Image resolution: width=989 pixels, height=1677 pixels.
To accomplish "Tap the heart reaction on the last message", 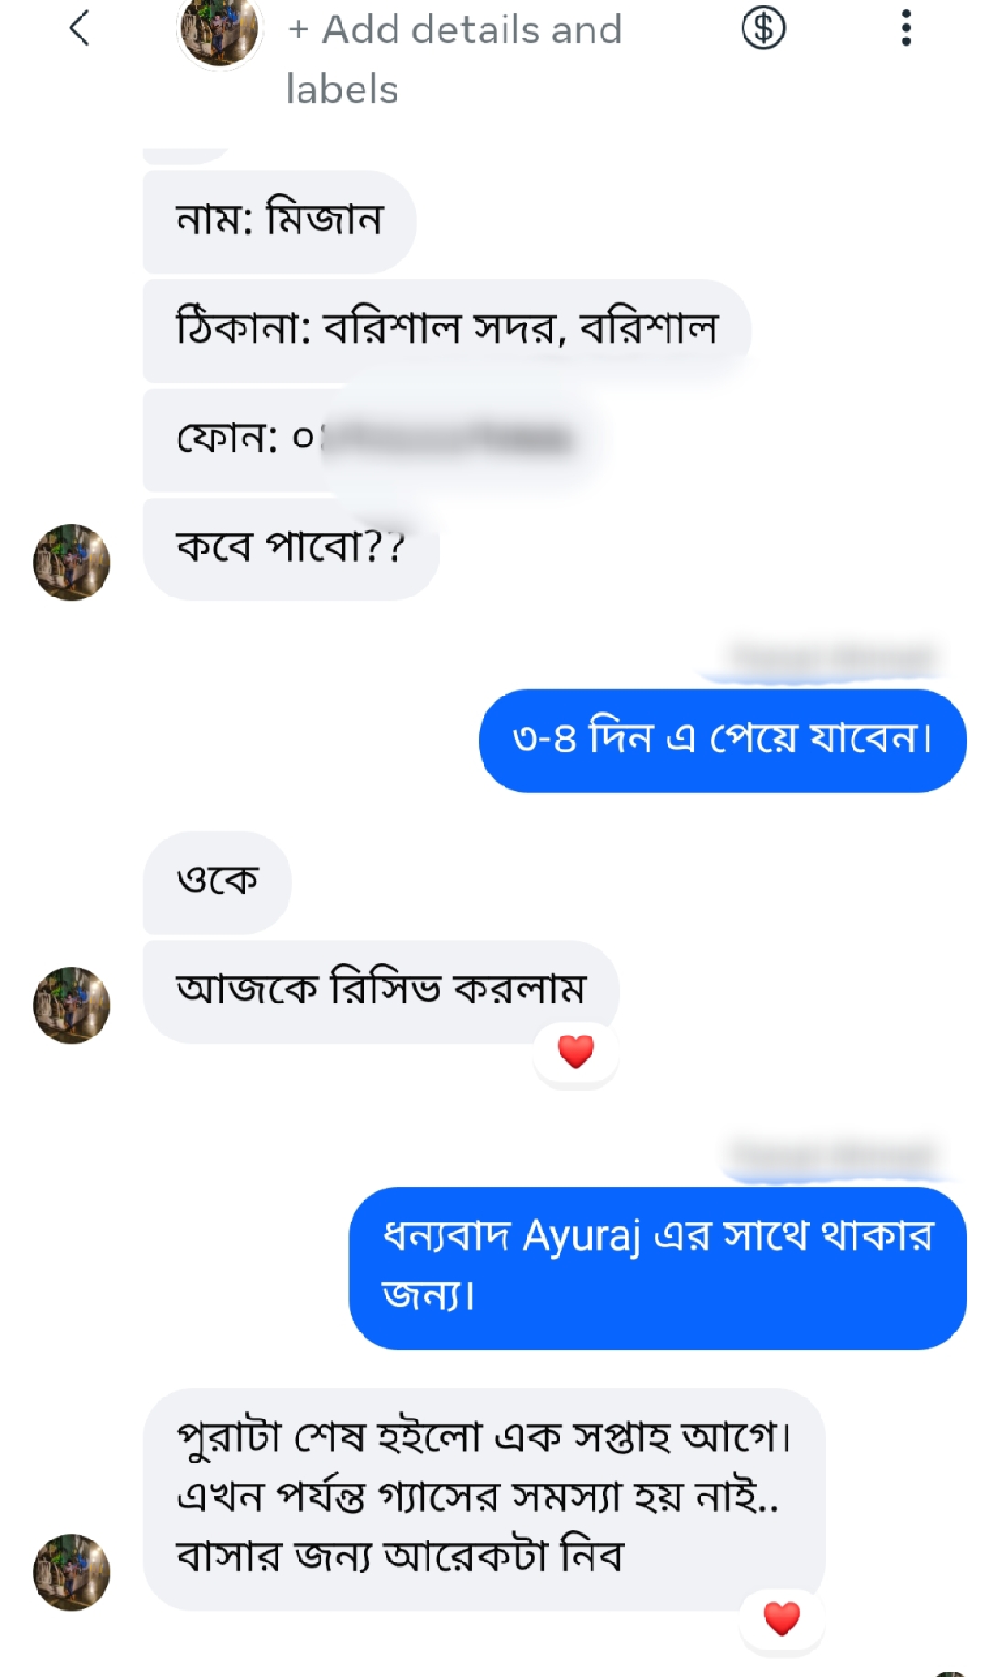I will click(781, 1617).
